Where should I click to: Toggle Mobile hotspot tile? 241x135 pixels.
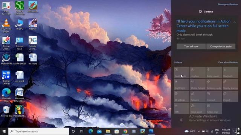coord(198,84)
